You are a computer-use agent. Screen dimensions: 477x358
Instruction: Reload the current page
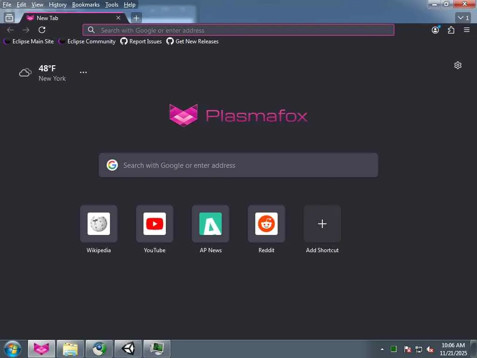coord(42,30)
